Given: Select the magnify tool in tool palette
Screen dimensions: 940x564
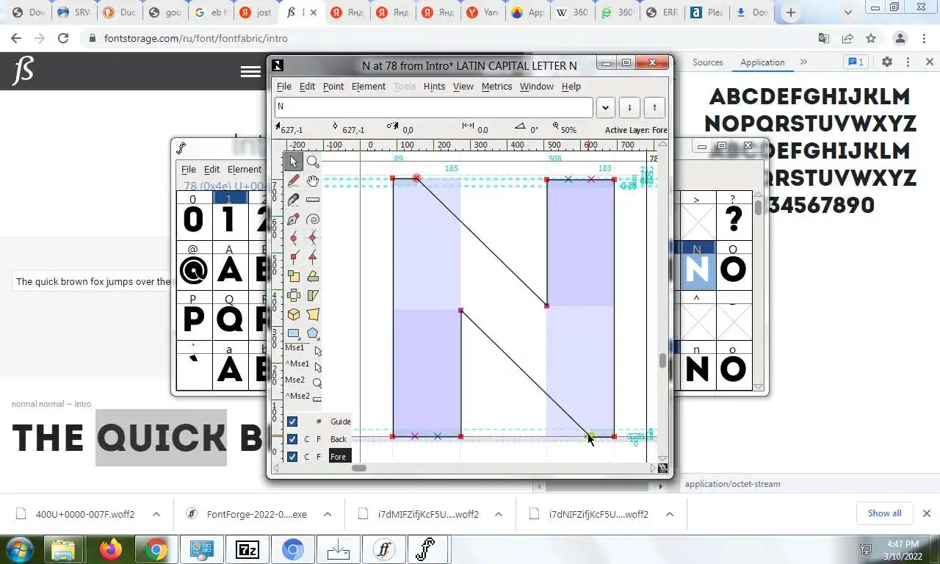Looking at the screenshot, I should [313, 162].
